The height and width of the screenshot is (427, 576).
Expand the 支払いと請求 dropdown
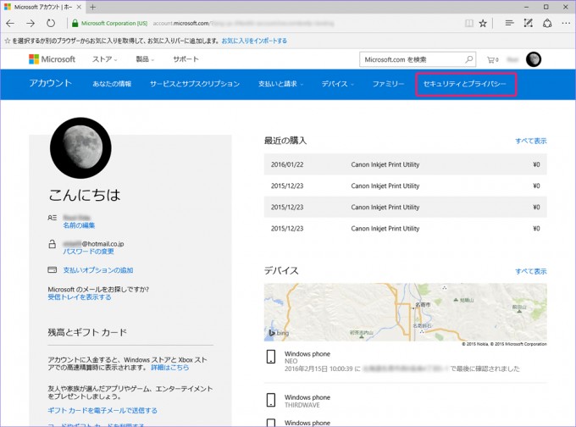coord(281,84)
